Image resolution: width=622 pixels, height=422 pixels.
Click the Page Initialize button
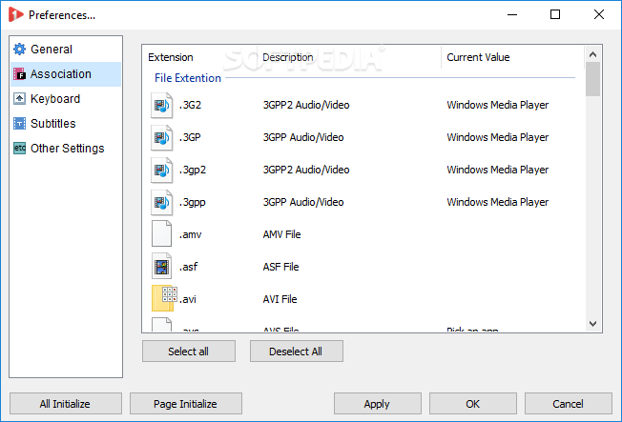[x=186, y=403]
